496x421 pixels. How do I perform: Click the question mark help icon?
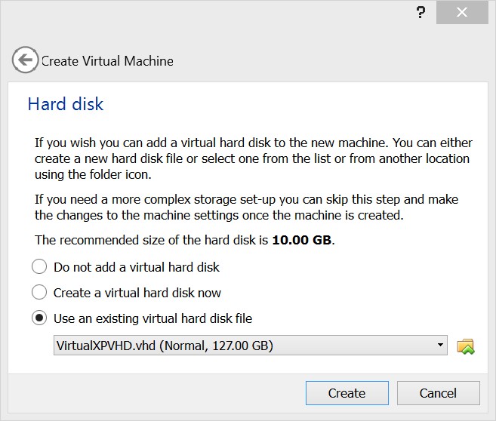pos(421,14)
